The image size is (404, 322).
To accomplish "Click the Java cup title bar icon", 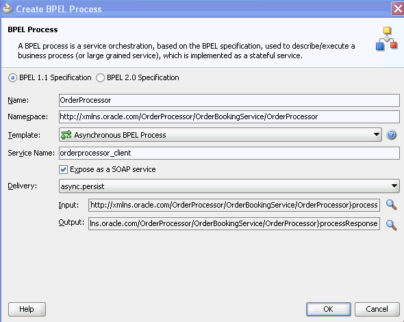I will point(8,8).
